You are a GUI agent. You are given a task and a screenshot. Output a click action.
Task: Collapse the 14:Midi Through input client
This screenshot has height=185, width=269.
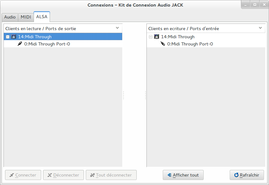[x=151, y=37]
